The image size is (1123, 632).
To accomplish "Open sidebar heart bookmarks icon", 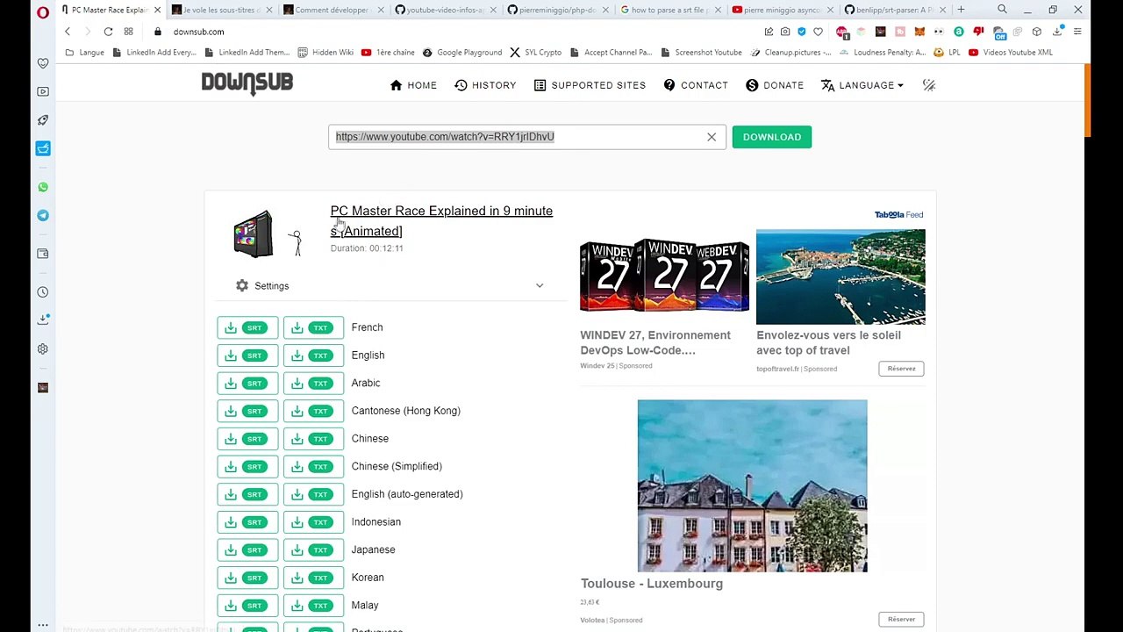I will 43,63.
